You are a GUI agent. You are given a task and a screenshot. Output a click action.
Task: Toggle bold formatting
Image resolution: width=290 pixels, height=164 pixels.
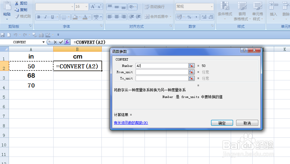pos(39,17)
